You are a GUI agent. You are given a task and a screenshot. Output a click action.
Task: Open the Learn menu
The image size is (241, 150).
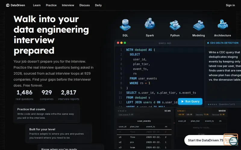click(37, 5)
